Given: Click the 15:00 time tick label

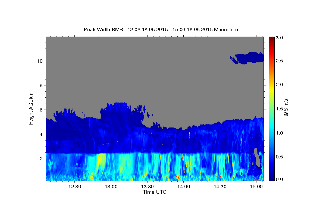Looking at the screenshot, I should pyautogui.click(x=256, y=187).
